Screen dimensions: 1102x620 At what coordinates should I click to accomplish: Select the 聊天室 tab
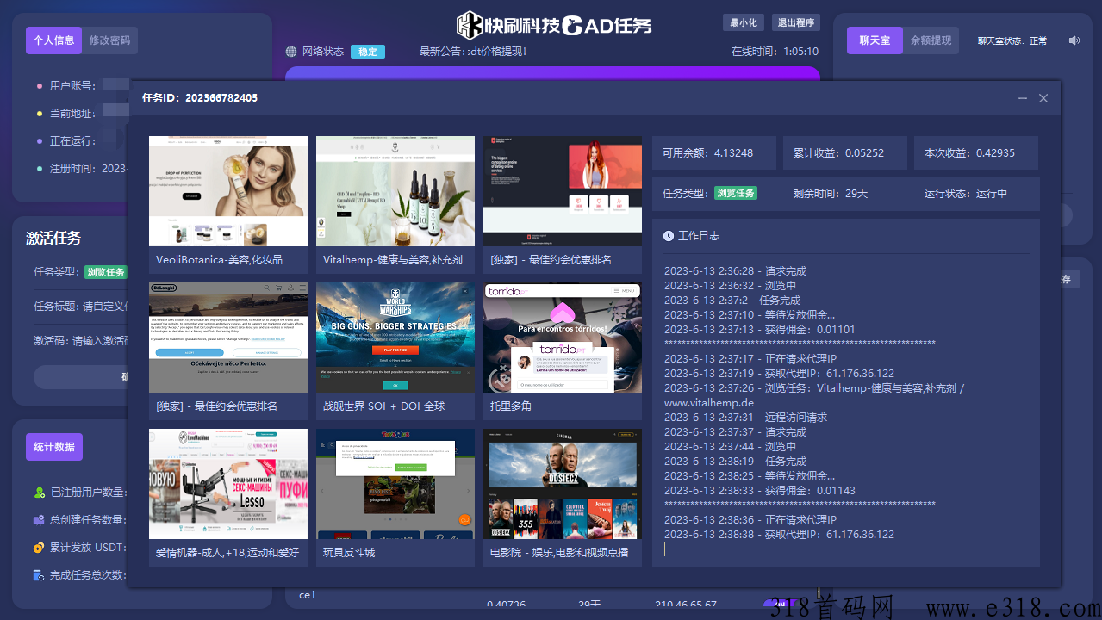(x=875, y=40)
